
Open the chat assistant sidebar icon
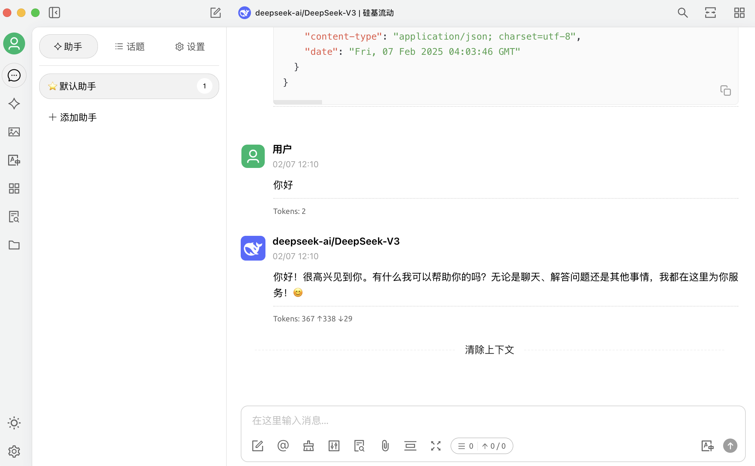14,75
